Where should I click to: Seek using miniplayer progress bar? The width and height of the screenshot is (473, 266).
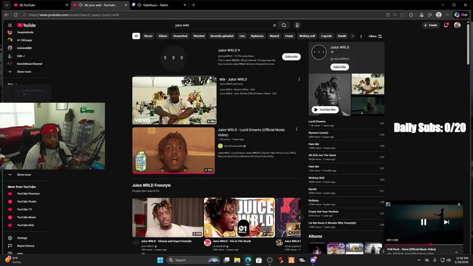pyautogui.click(x=424, y=245)
